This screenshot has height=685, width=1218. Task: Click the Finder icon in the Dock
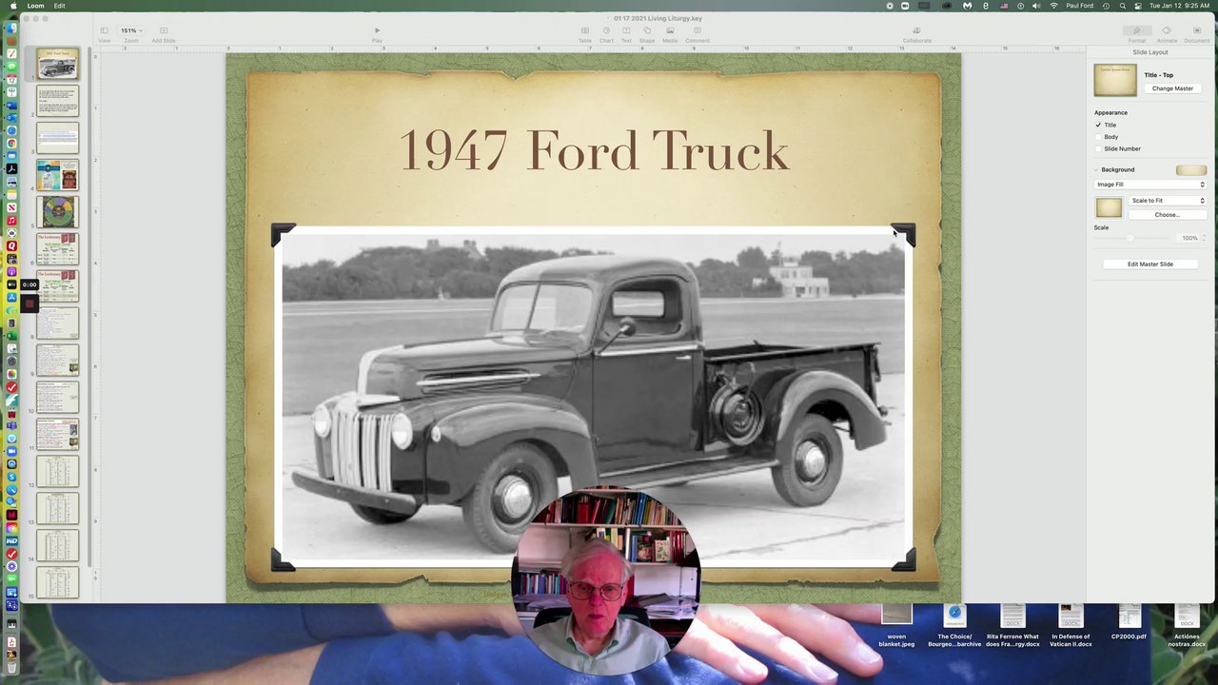11,28
